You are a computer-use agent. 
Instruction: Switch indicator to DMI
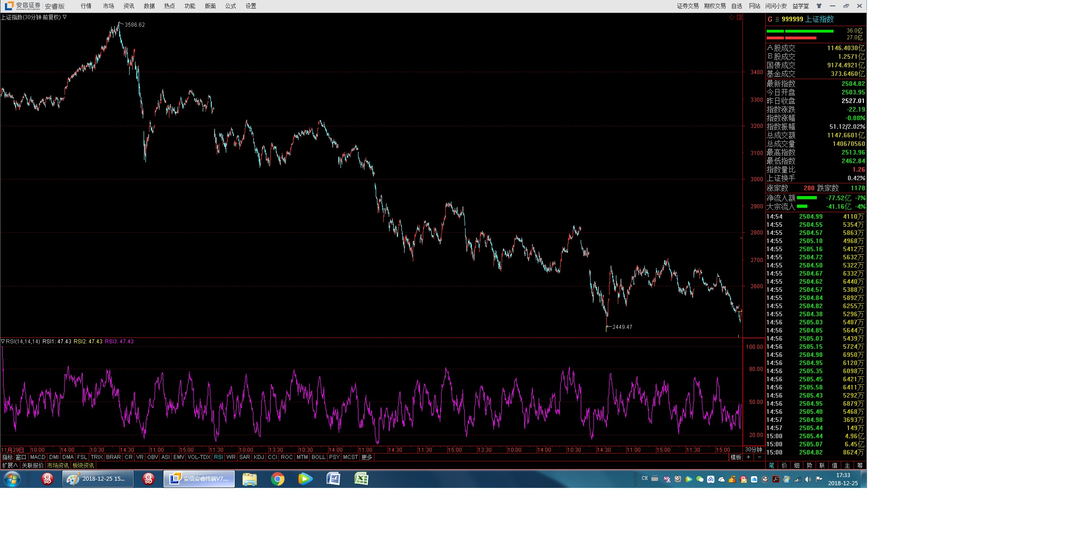(x=54, y=457)
